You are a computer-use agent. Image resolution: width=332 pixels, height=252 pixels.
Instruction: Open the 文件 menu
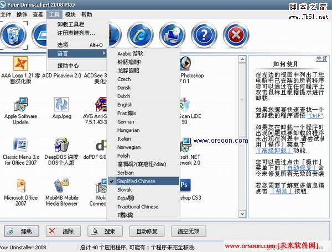6,14
